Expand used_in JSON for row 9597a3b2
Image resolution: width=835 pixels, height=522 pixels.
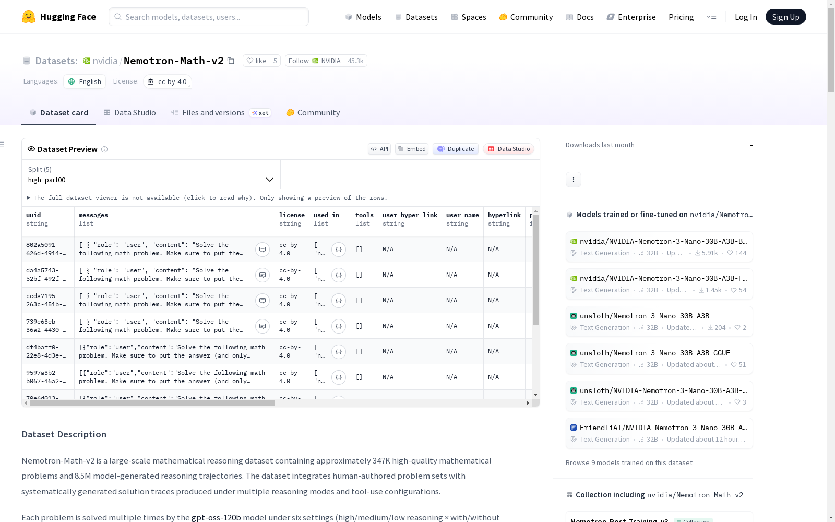click(x=339, y=377)
